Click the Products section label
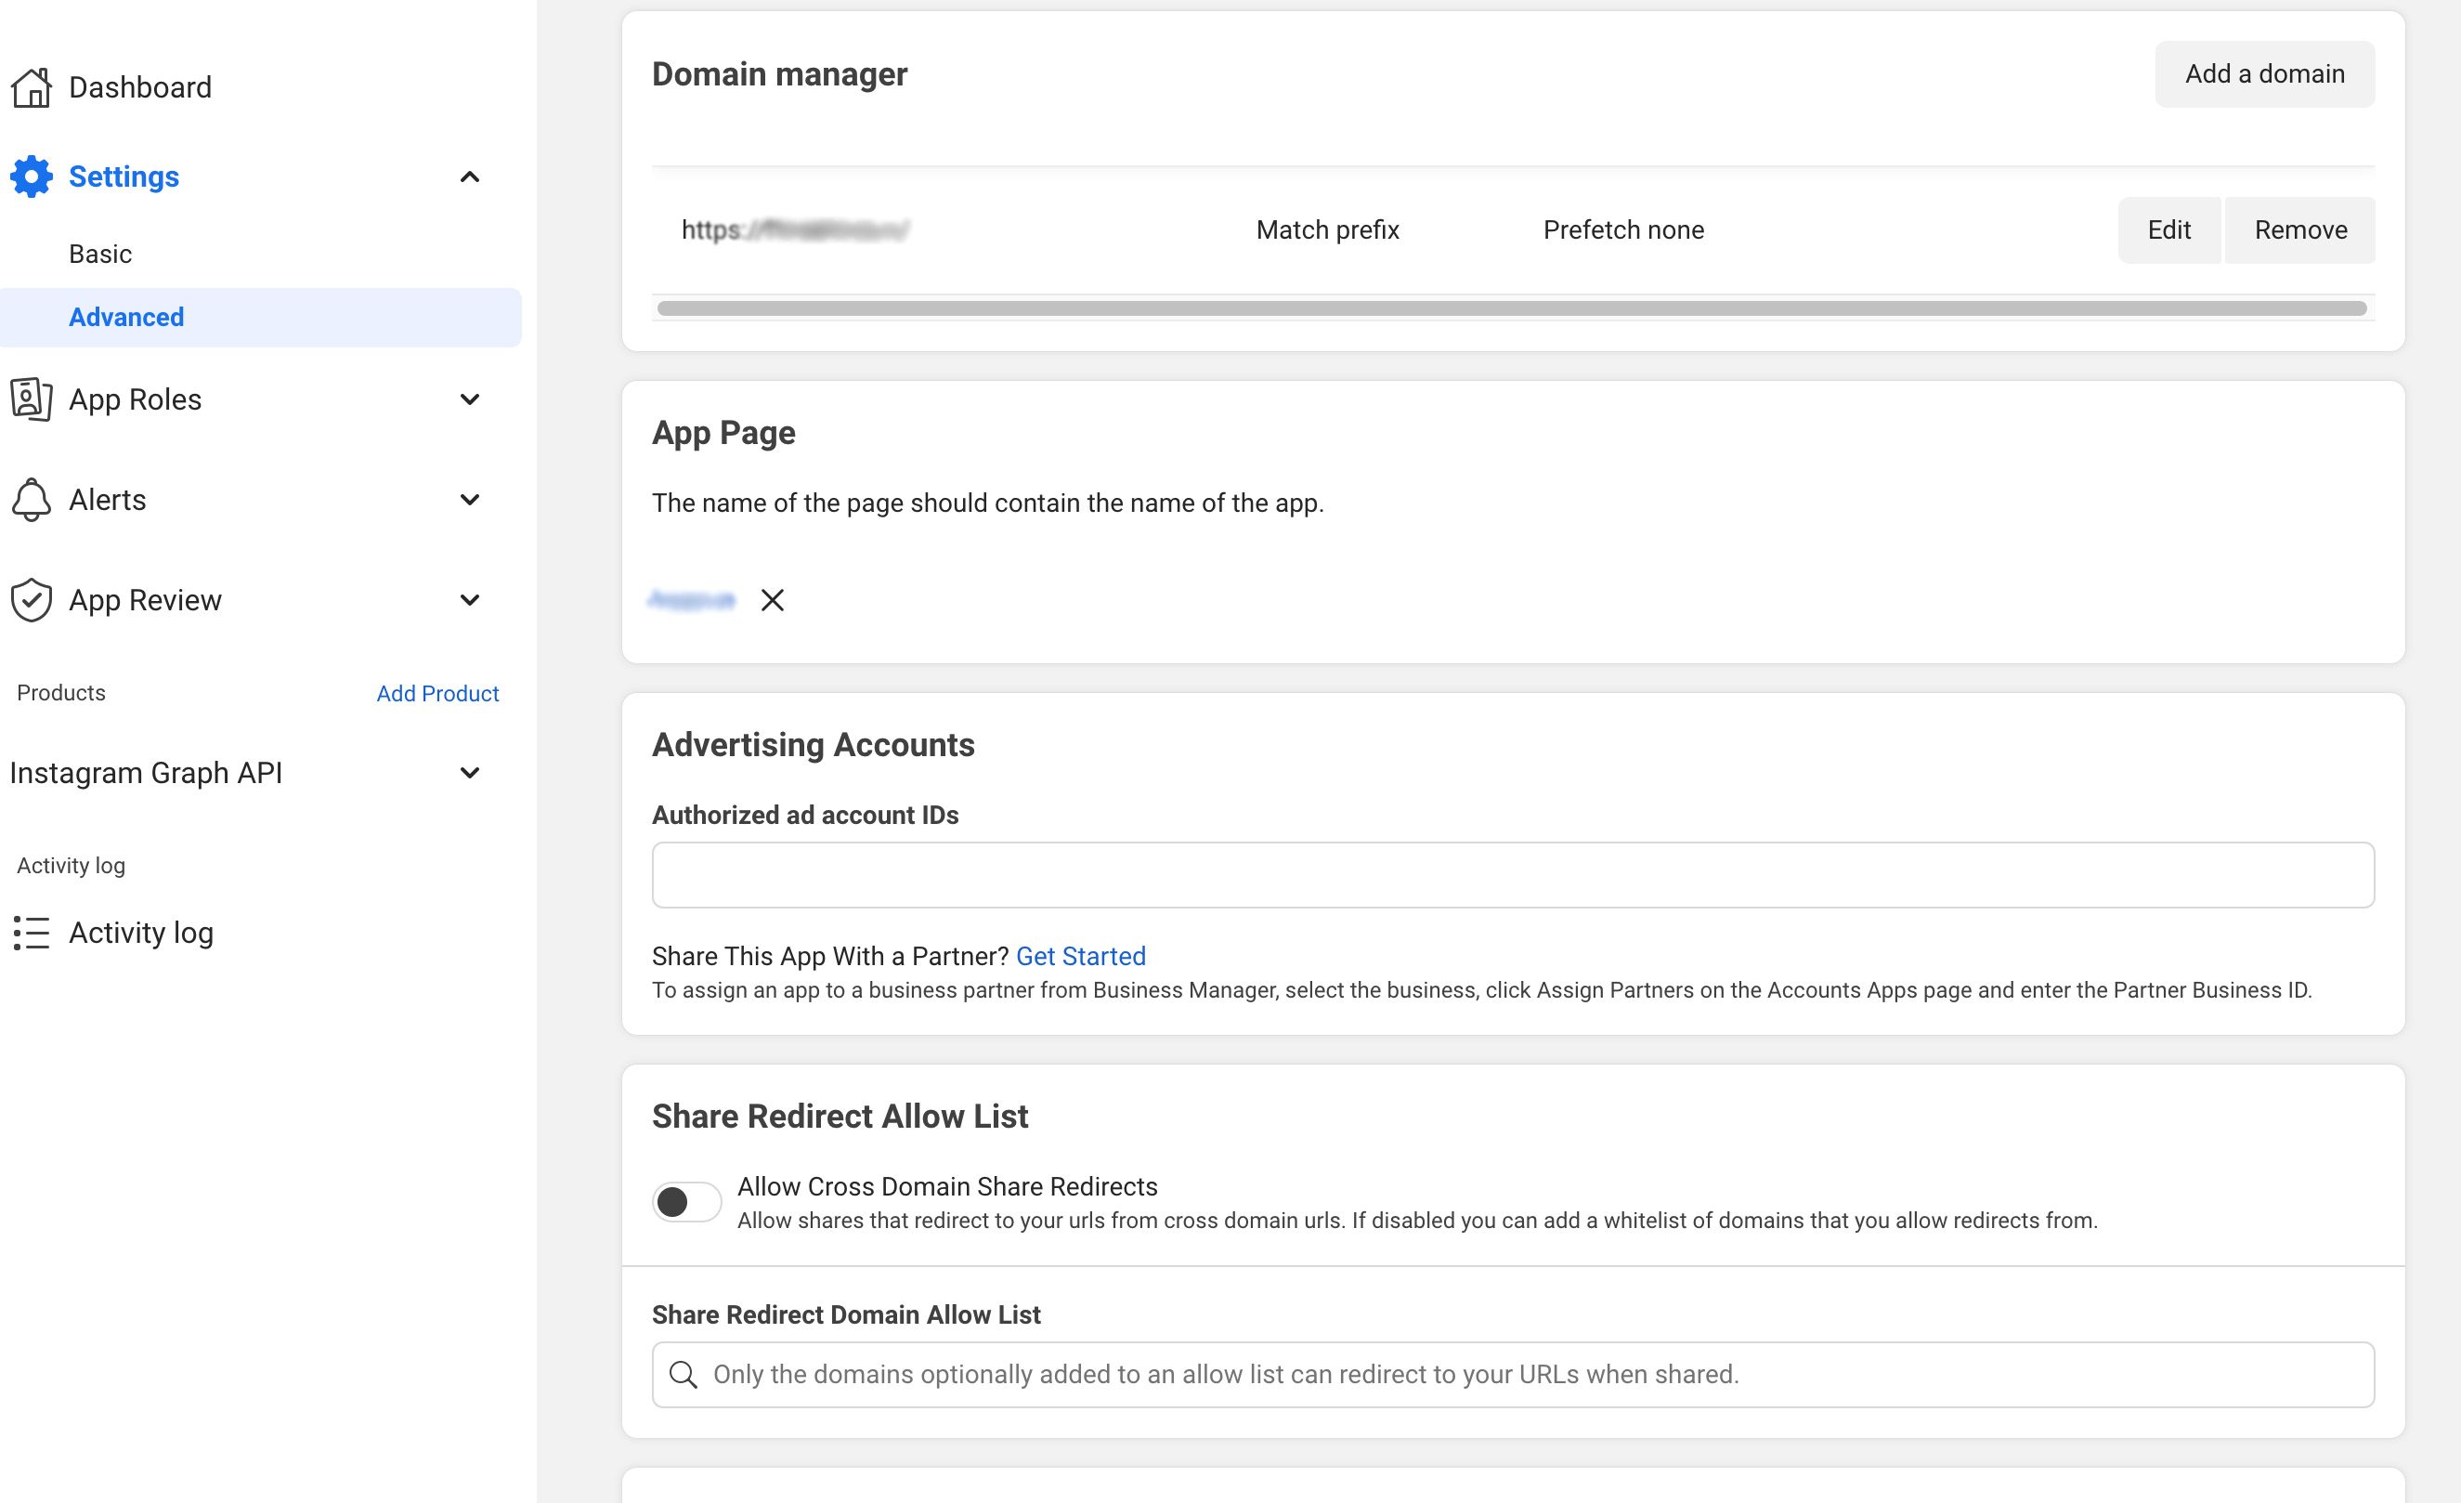The width and height of the screenshot is (2461, 1503). (61, 693)
